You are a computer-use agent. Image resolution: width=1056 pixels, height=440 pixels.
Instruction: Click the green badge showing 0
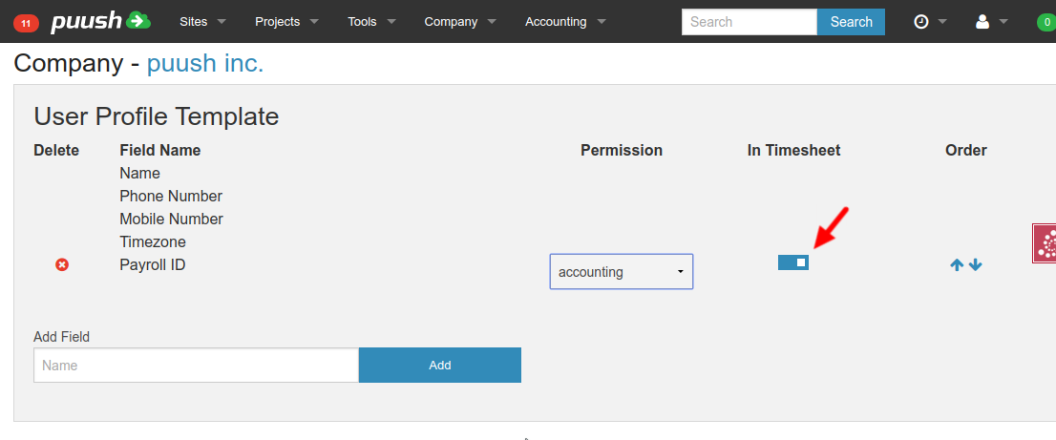tap(1045, 22)
